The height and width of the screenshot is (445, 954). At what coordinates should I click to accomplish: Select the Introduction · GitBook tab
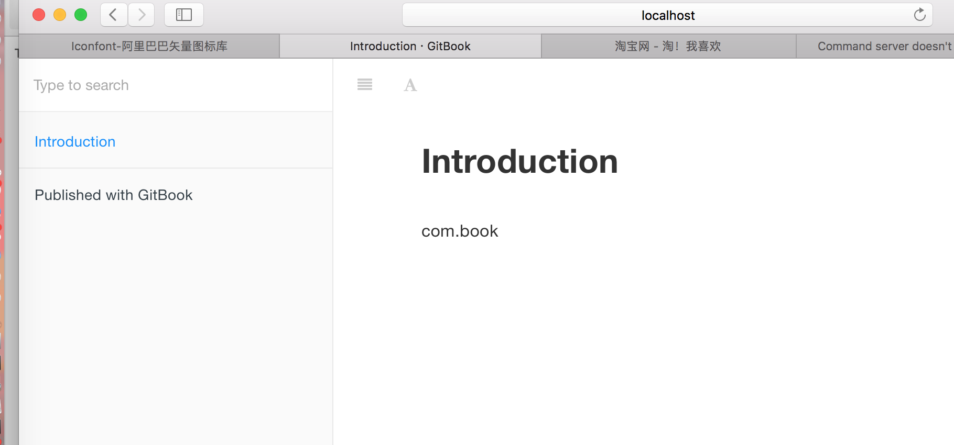click(x=410, y=46)
